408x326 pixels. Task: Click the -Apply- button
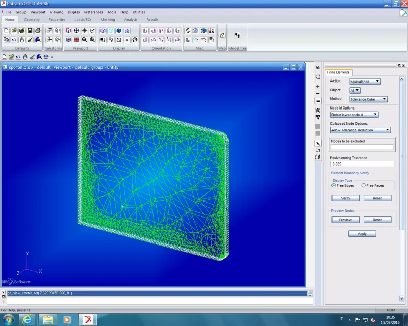pos(362,233)
